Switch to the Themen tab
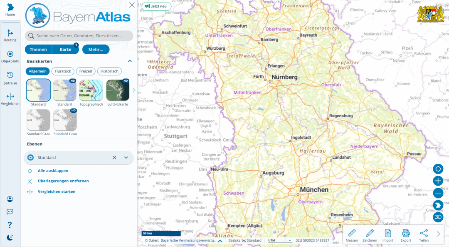This screenshot has height=247, width=449. pos(38,49)
